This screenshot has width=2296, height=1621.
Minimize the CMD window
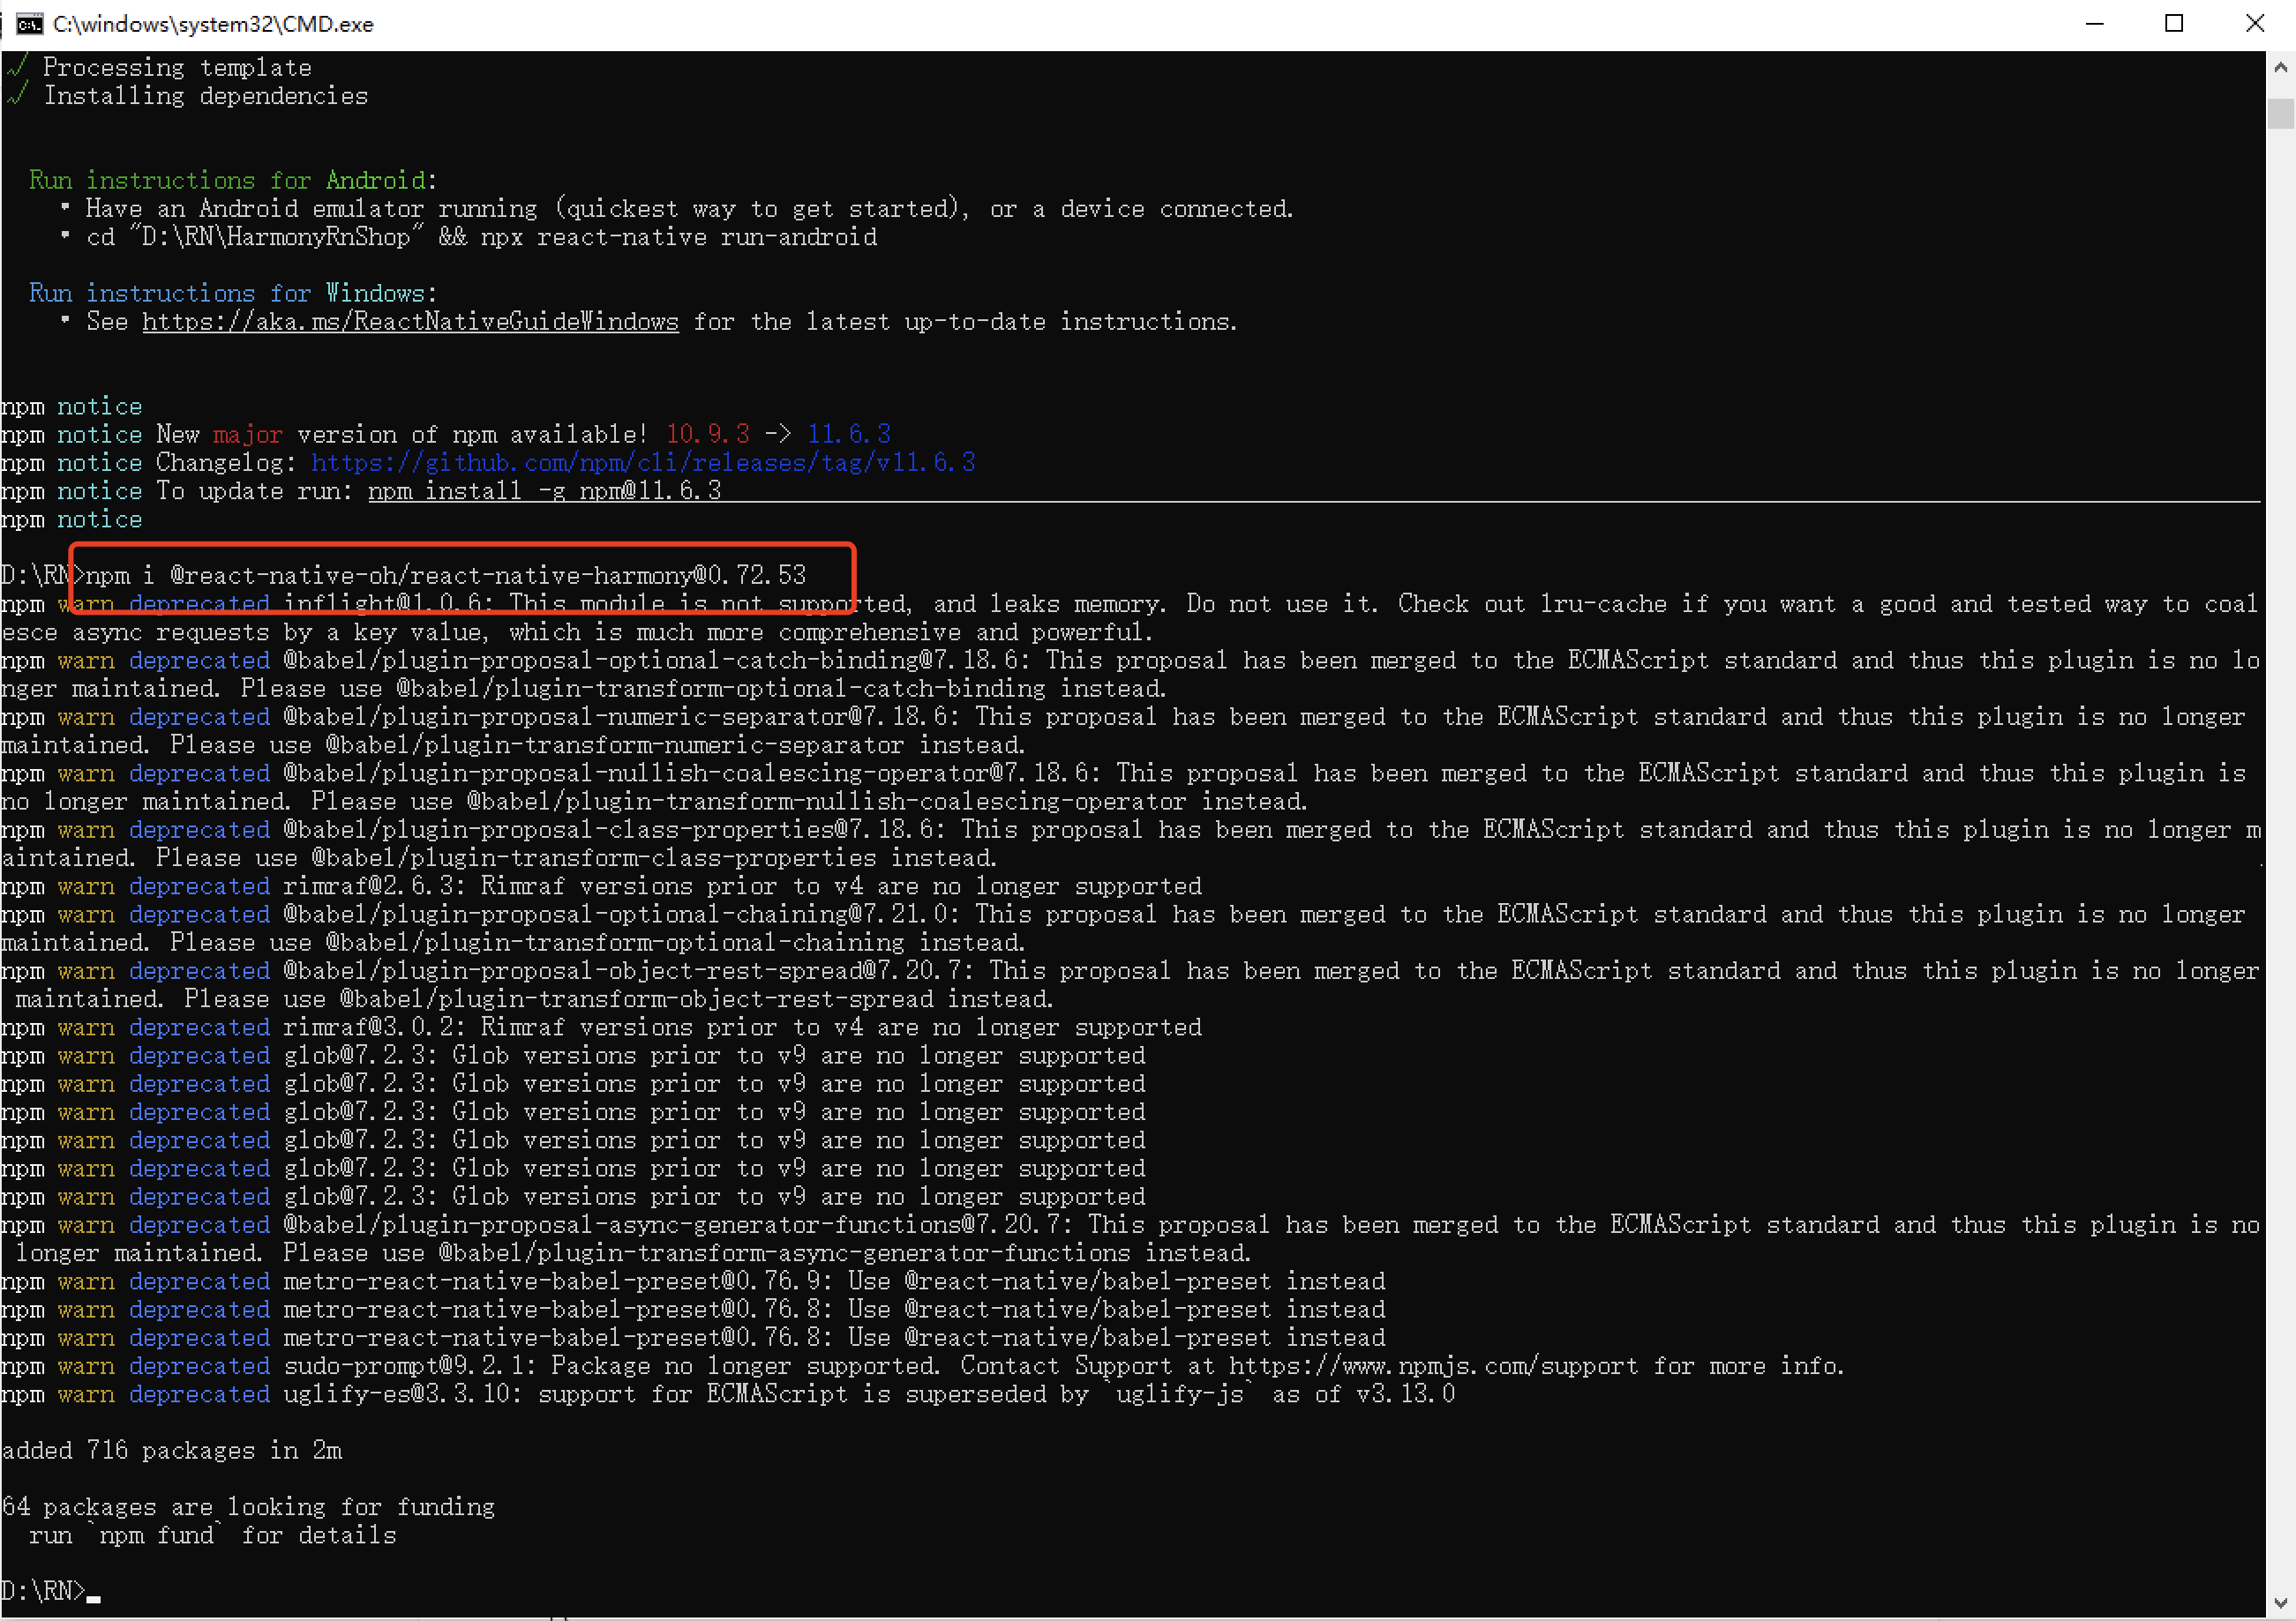(2095, 23)
